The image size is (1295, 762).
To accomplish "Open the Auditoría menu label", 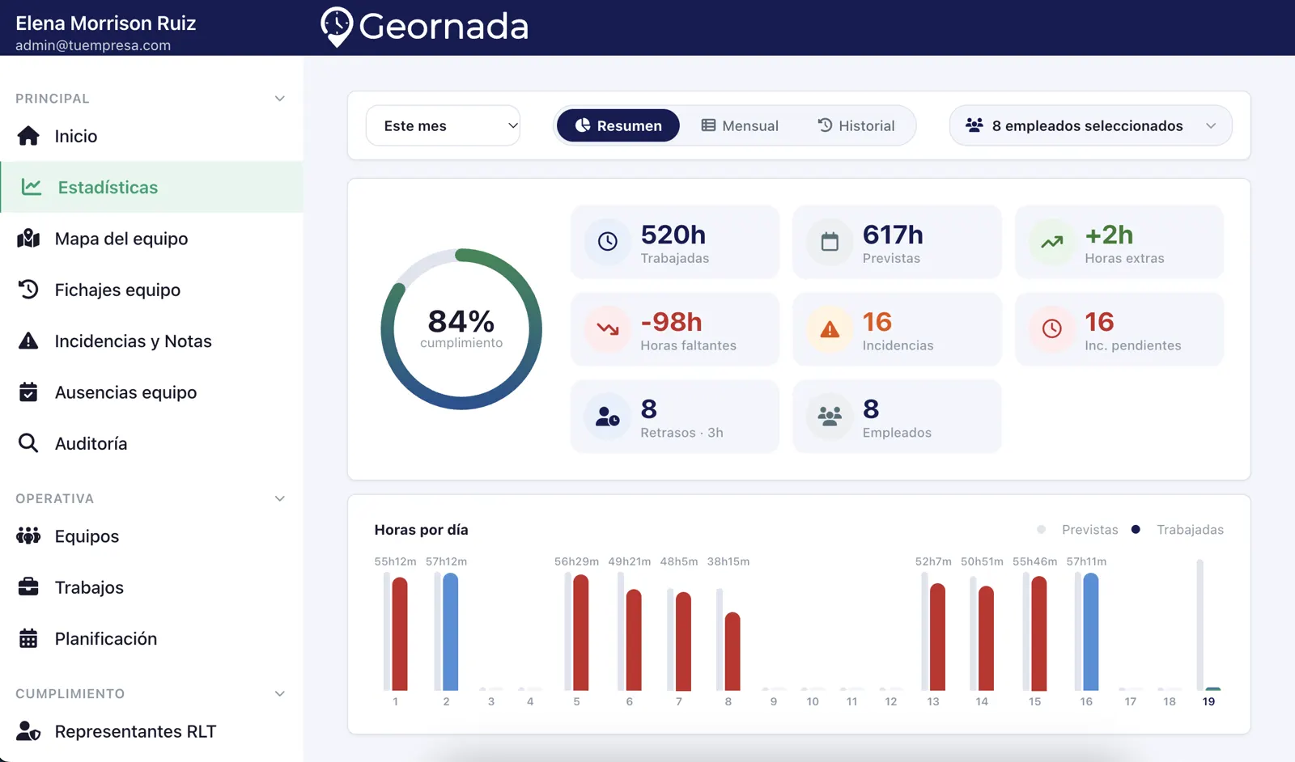I will point(91,443).
